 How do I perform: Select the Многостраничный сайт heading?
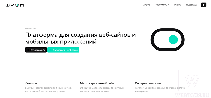coord(97,83)
